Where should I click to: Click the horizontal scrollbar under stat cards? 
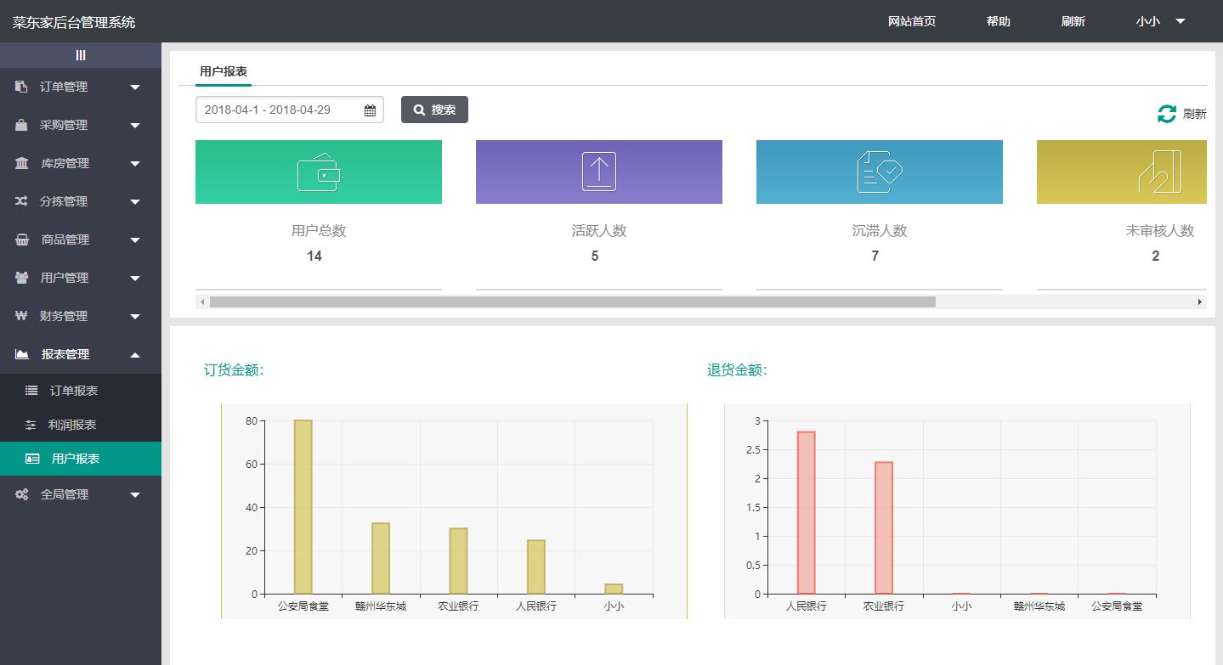coord(572,302)
